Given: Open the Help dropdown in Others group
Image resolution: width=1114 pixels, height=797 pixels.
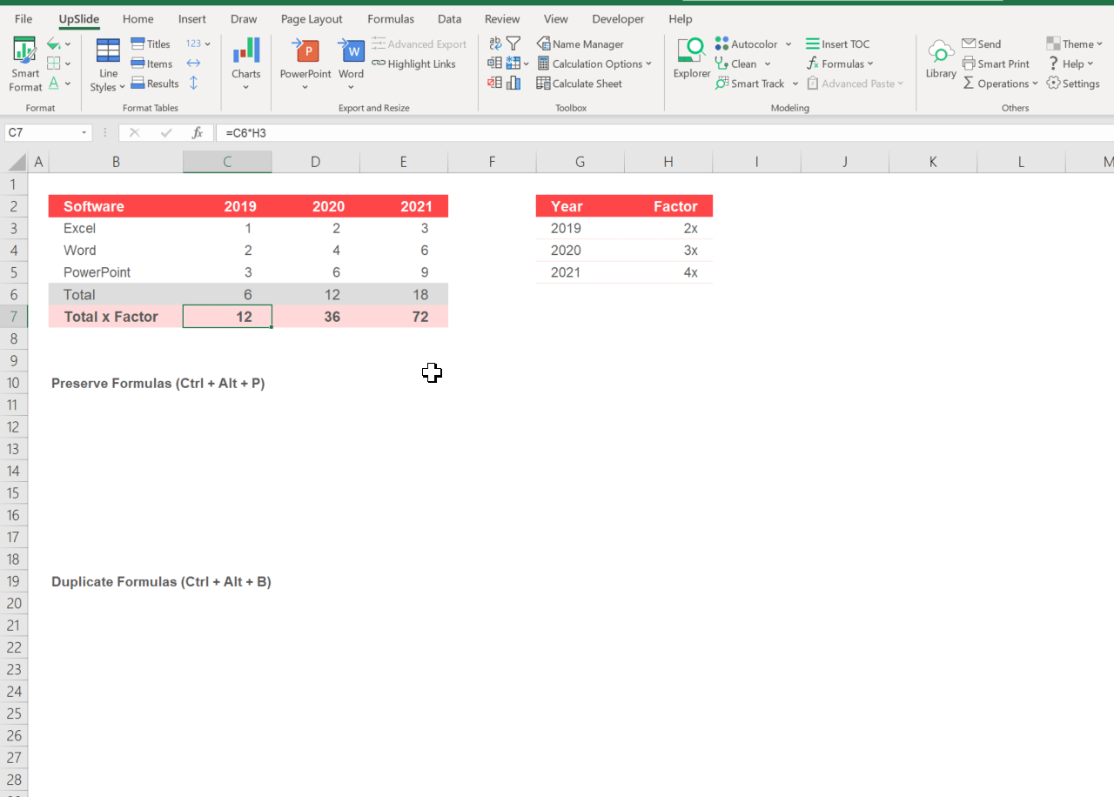Looking at the screenshot, I should click(1070, 64).
